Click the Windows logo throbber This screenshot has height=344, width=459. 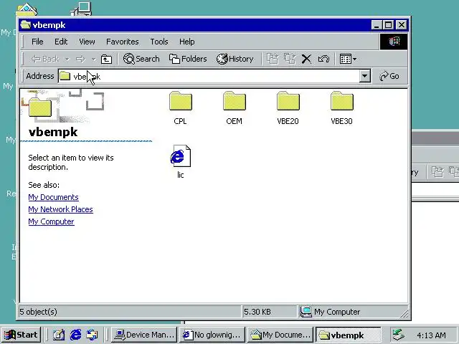[x=394, y=42]
